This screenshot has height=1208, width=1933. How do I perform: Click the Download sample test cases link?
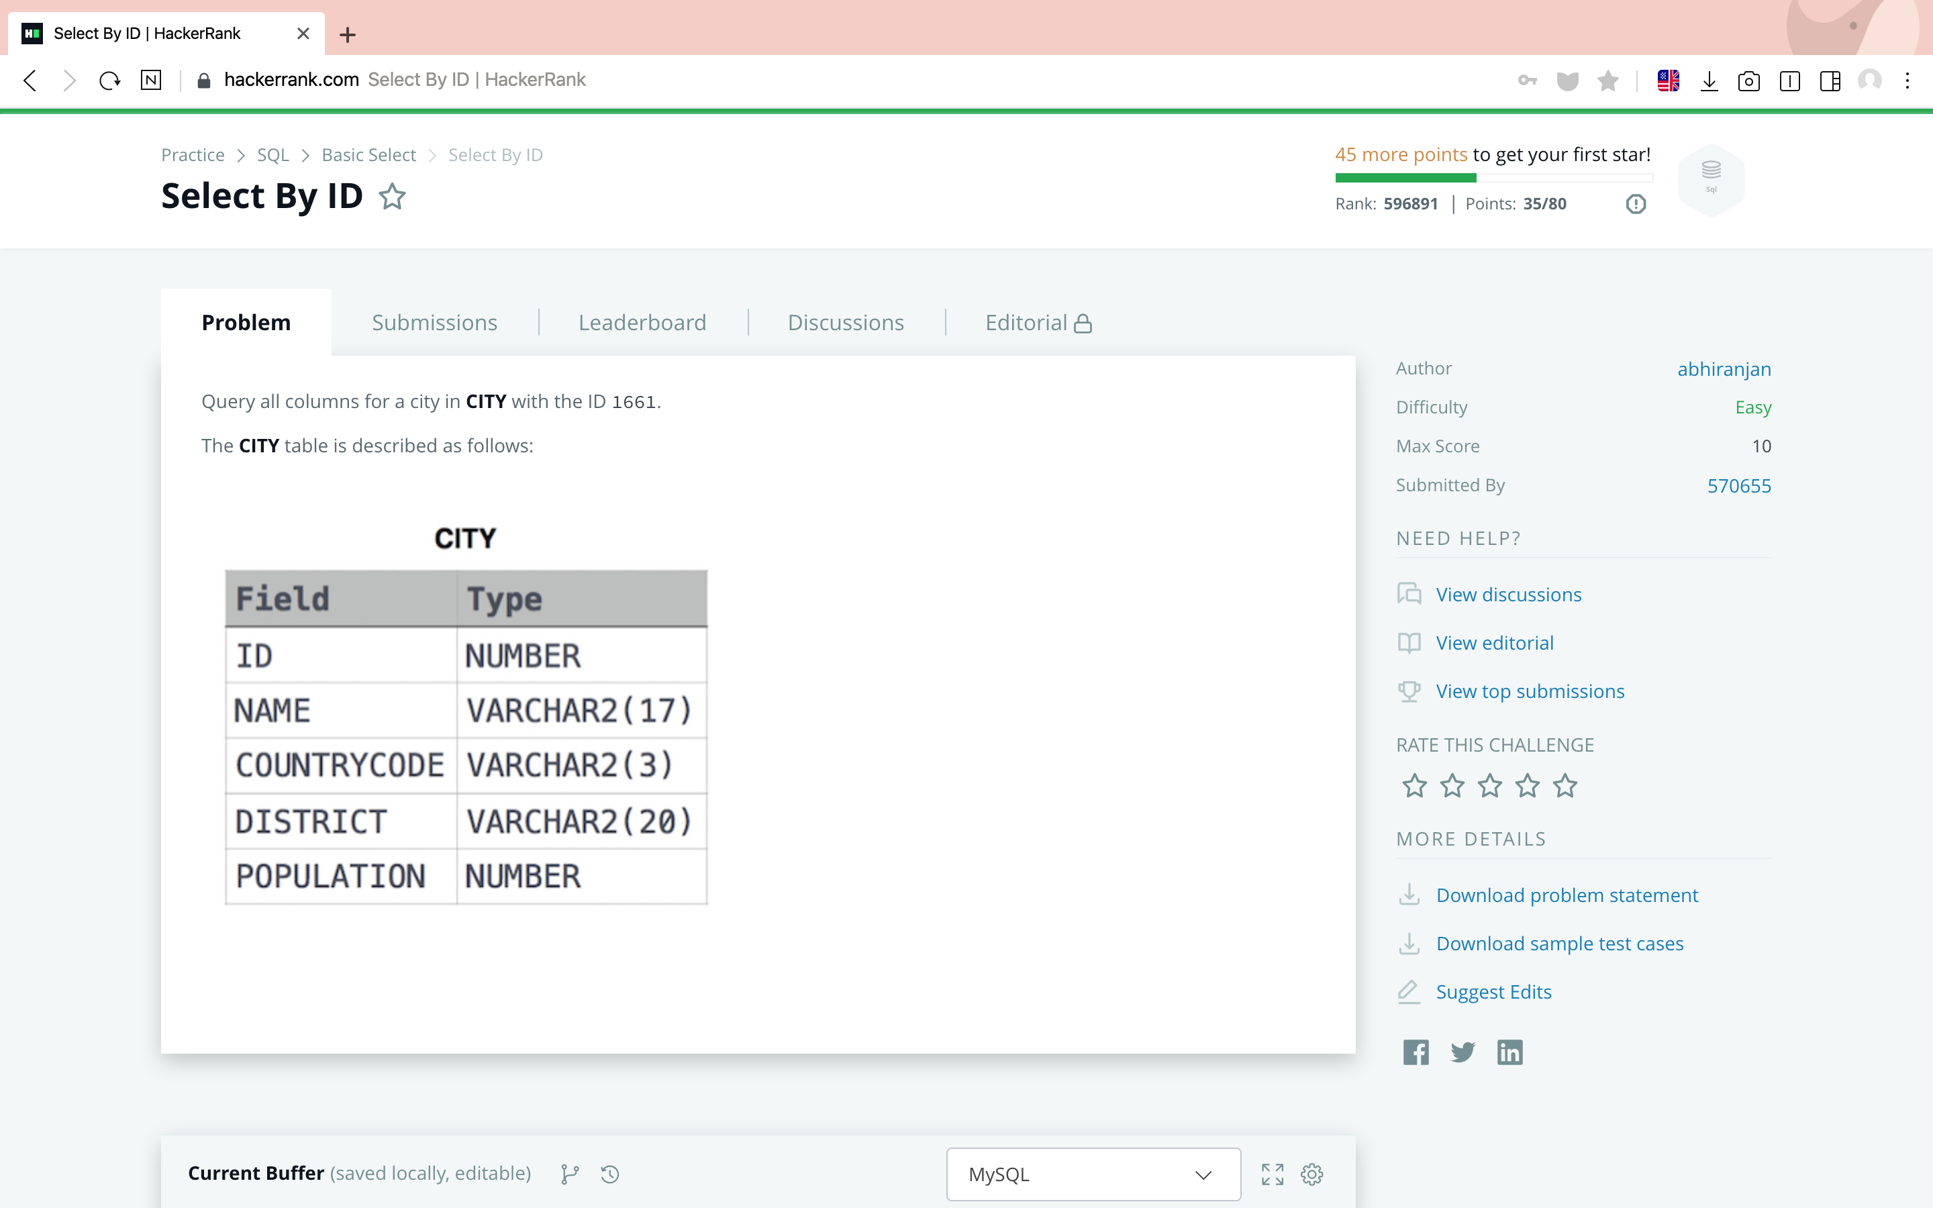1559,944
